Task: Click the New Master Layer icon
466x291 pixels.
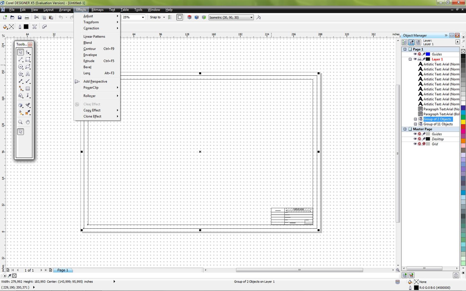Action: coord(411,275)
